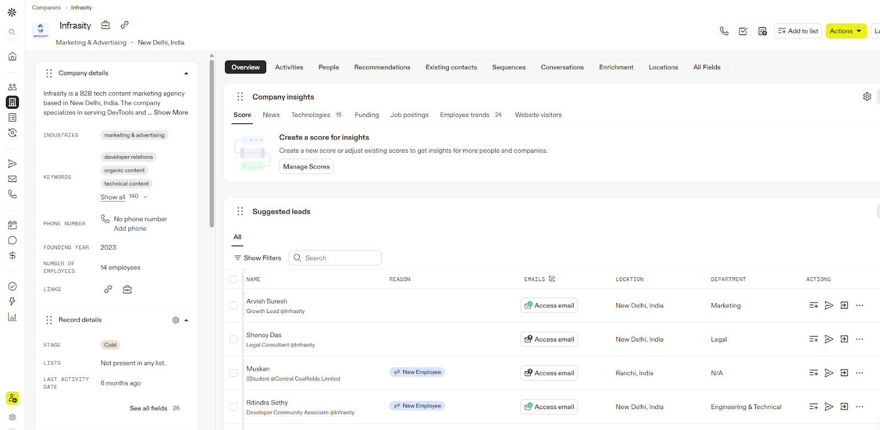Click the phone call icon in the top right
The width and height of the screenshot is (880, 430).
click(724, 31)
